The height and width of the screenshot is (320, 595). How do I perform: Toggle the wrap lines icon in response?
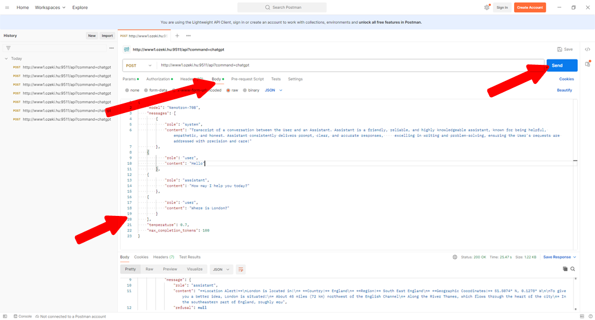[x=240, y=269]
